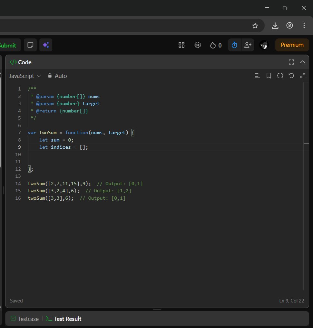Click the divider handle above the Testcase panel
Image resolution: width=313 pixels, height=328 pixels.
click(x=157, y=309)
